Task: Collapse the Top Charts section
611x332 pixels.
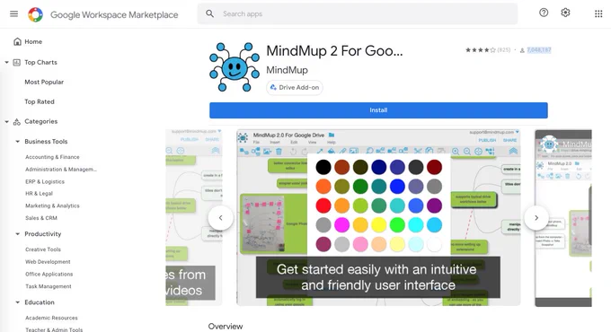Action: 6,62
